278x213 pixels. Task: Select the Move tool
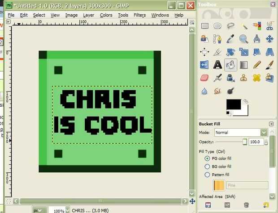coord(269,39)
